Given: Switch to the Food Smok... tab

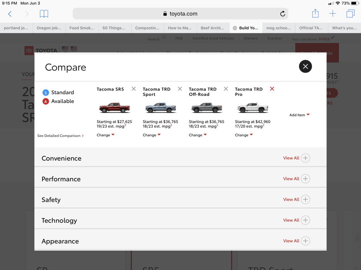Looking at the screenshot, I should coord(82,28).
